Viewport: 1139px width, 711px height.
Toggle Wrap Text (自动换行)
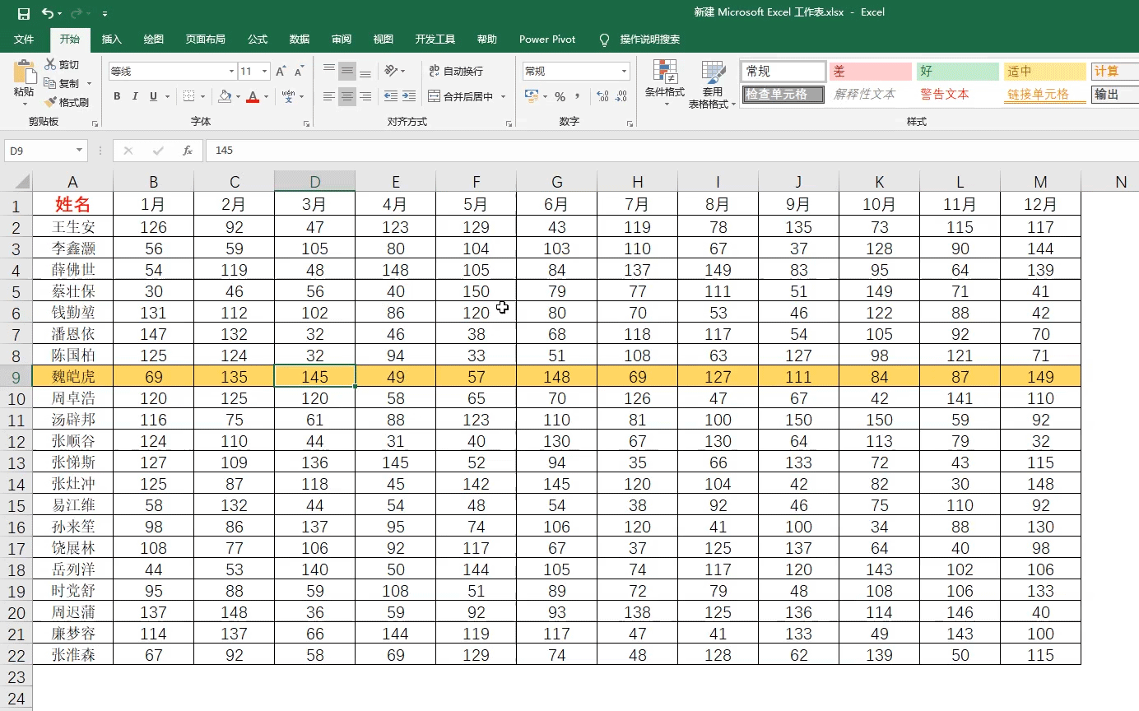(x=456, y=71)
